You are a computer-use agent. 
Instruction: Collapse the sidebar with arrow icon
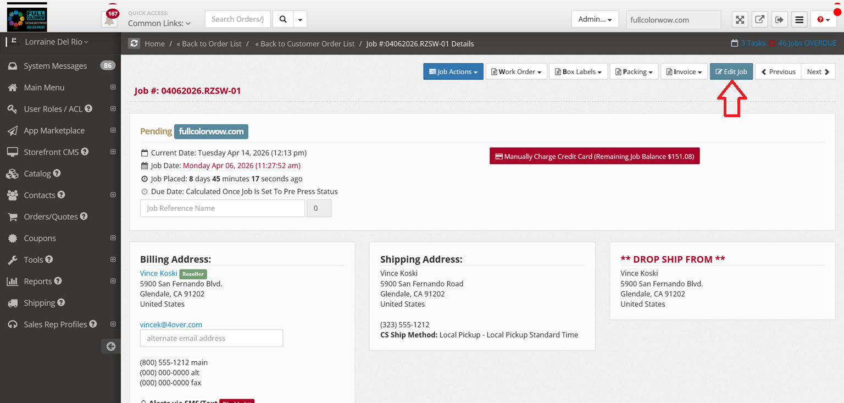point(111,346)
